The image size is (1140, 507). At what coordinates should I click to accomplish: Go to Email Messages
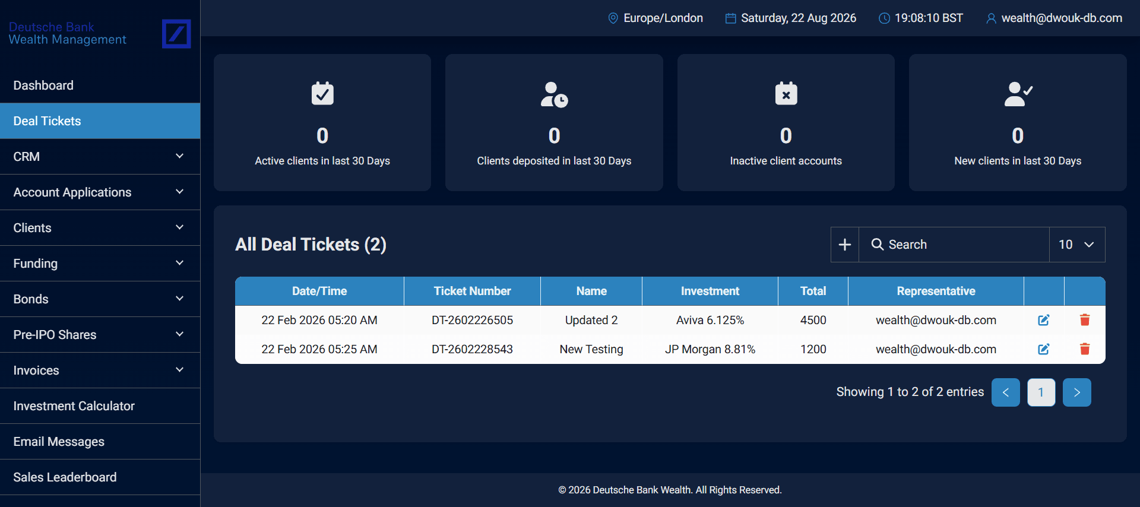(100, 442)
